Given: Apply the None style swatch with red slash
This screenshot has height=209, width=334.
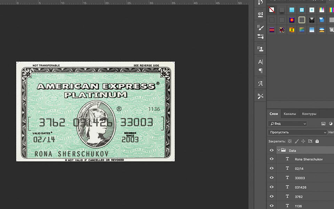Looking at the screenshot, I should [272, 10].
